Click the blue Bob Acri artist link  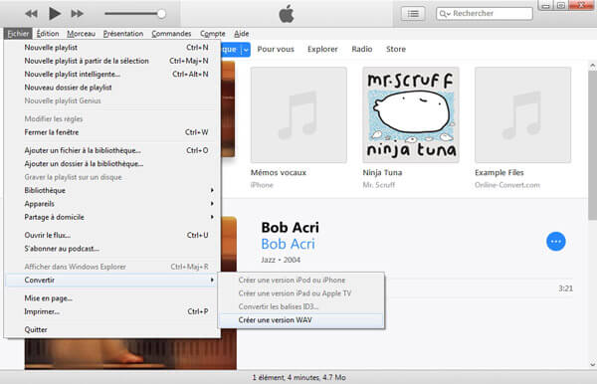click(289, 244)
